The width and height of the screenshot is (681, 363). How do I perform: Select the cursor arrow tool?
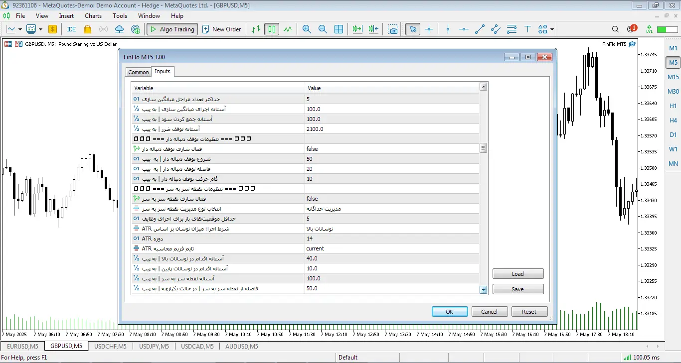point(412,29)
